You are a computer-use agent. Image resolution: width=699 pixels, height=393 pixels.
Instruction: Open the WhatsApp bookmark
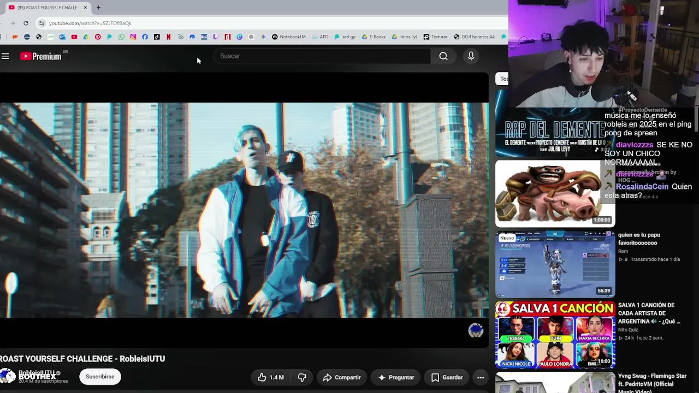point(121,37)
